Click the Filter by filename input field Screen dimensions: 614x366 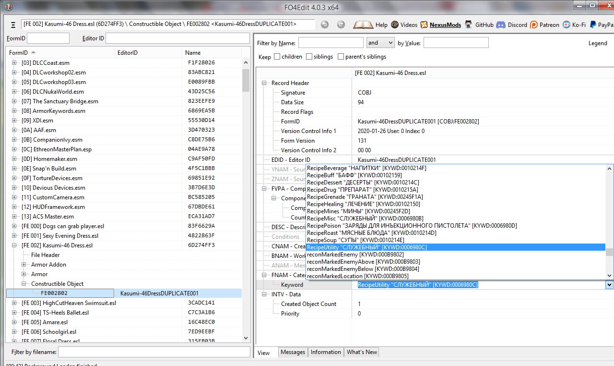(x=153, y=352)
